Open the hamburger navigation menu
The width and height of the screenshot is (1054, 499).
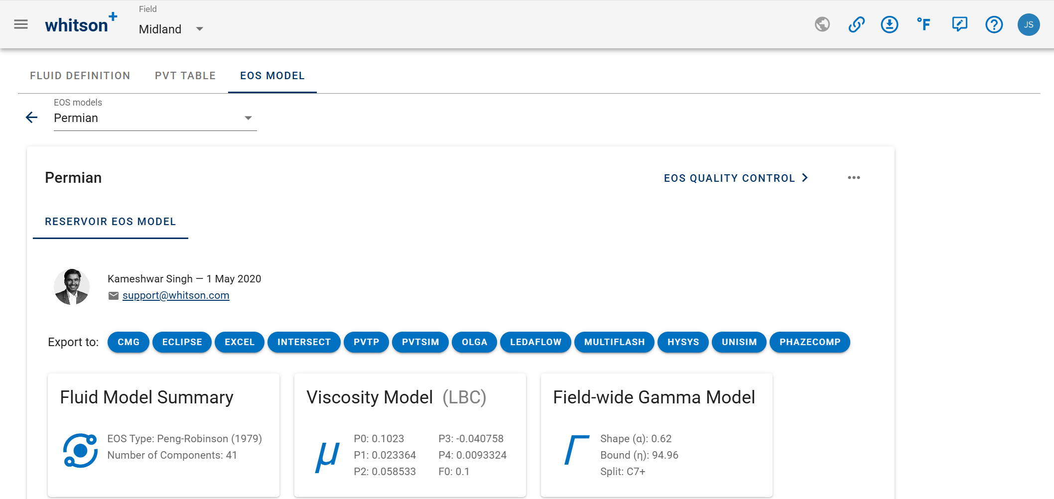[21, 24]
